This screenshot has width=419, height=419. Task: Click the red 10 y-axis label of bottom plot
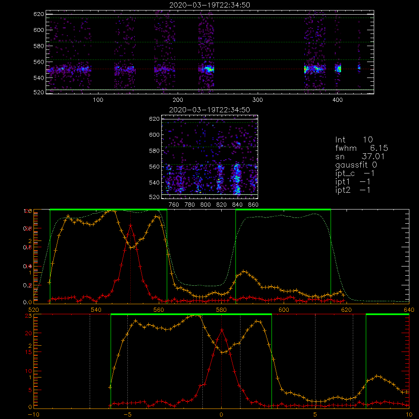[28, 371]
